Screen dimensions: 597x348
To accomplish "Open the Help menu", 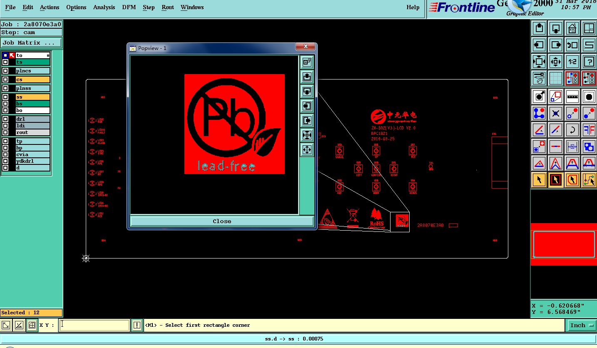I will coord(413,7).
